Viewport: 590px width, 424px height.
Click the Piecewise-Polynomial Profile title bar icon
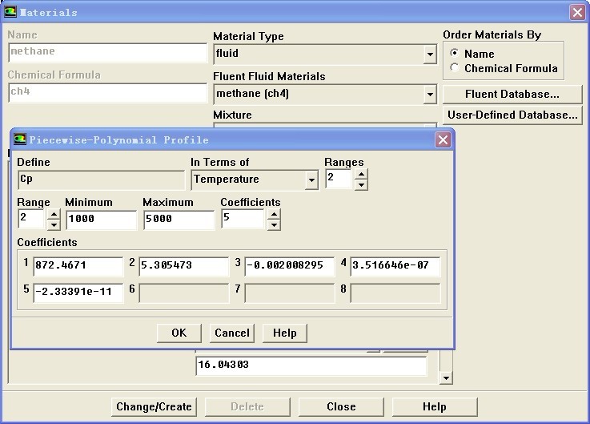tap(20, 139)
